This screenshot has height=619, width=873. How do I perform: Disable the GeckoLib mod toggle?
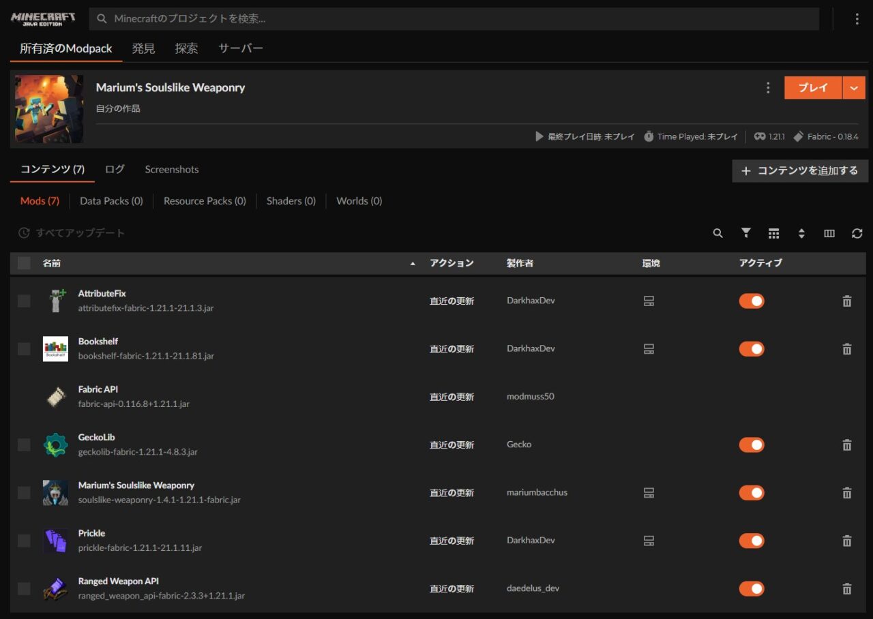pos(752,444)
